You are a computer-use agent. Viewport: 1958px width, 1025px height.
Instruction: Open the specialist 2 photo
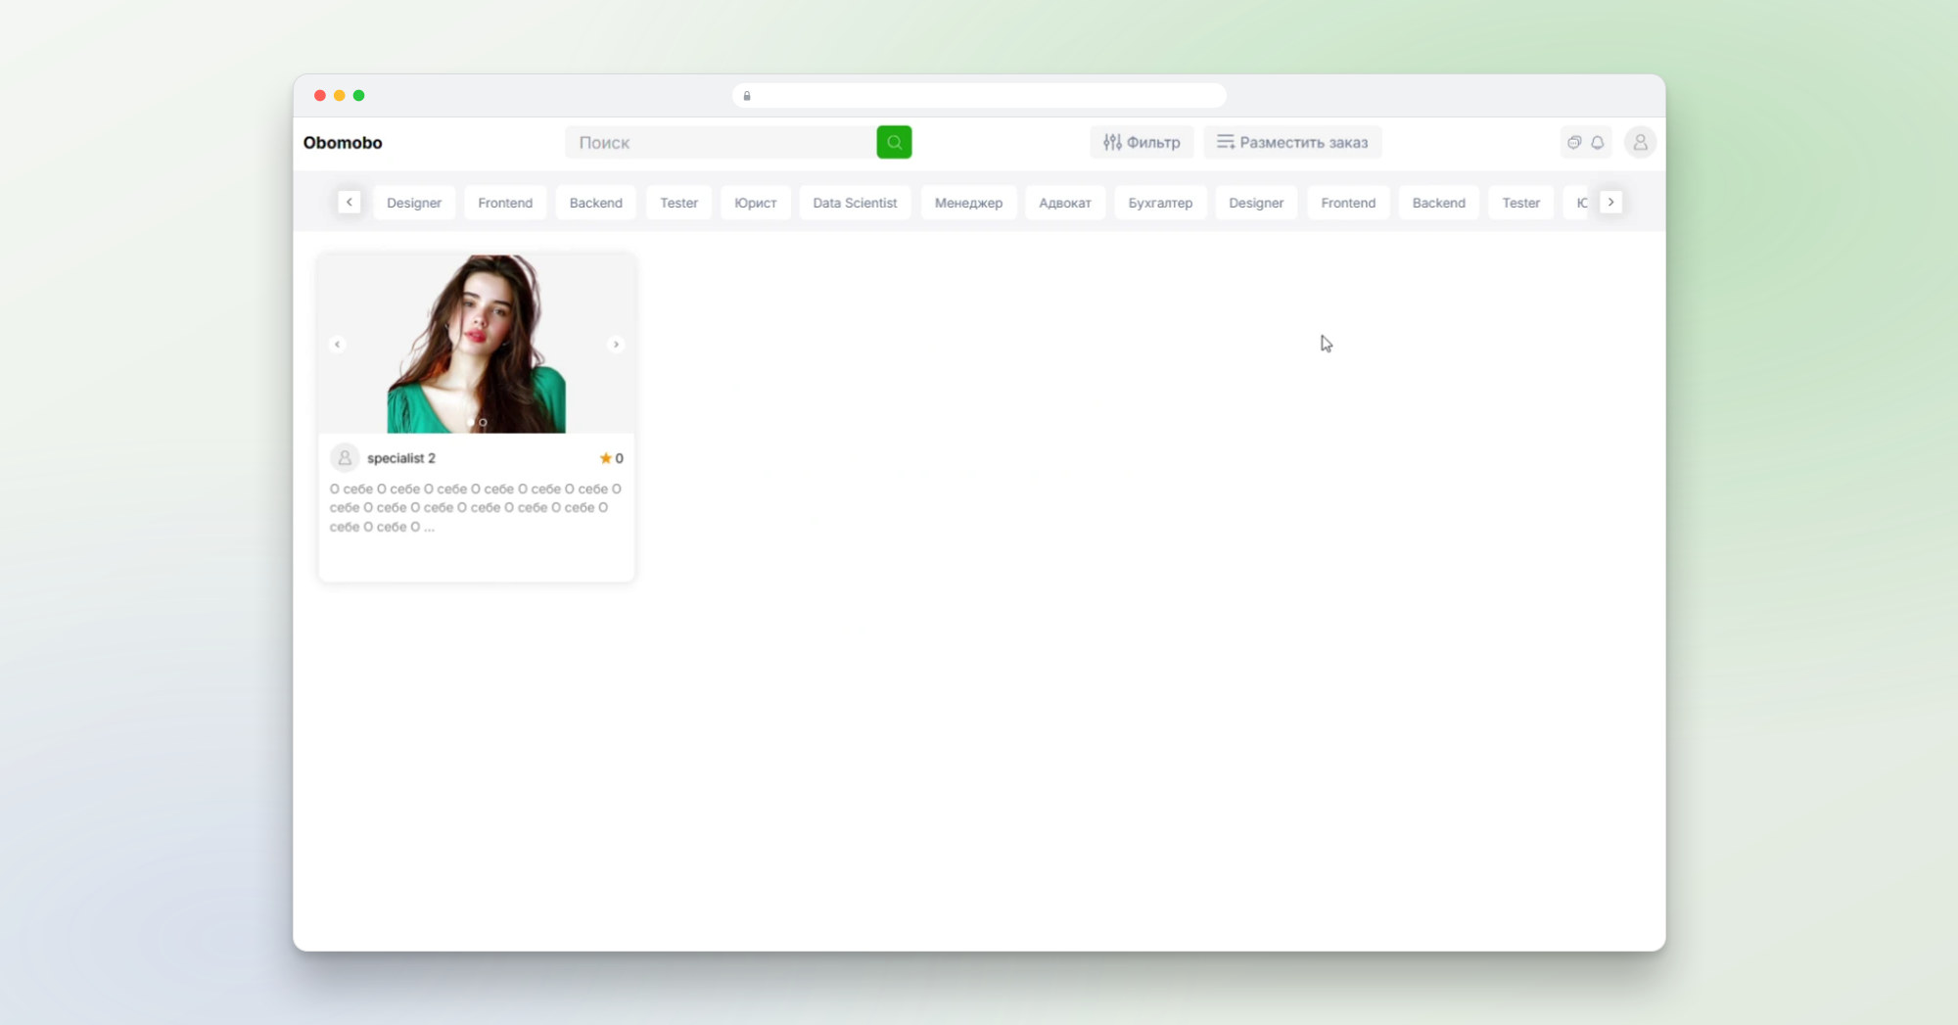(477, 344)
